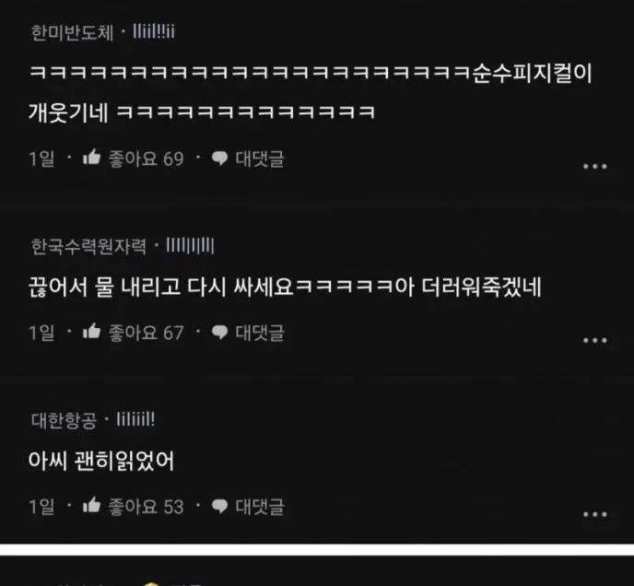Open user nickname next to 한국수력원자력
Viewport: 634px width, 586px height.
pyautogui.click(x=190, y=245)
